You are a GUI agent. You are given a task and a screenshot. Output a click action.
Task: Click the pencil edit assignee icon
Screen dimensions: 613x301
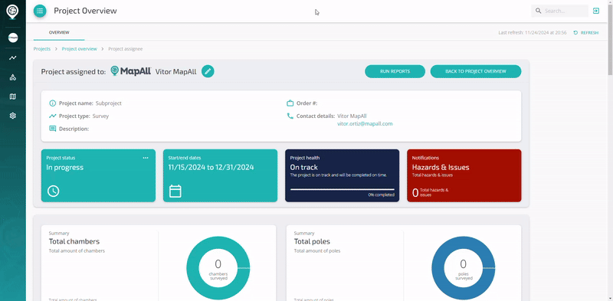pyautogui.click(x=208, y=71)
